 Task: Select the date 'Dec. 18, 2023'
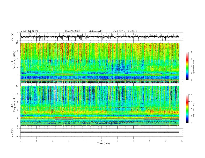click(x=72, y=31)
